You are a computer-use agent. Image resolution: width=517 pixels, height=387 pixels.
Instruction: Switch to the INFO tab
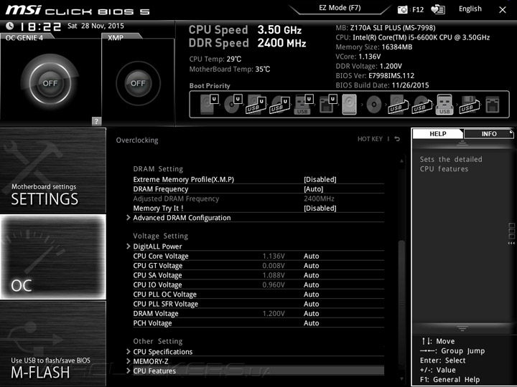tap(489, 133)
